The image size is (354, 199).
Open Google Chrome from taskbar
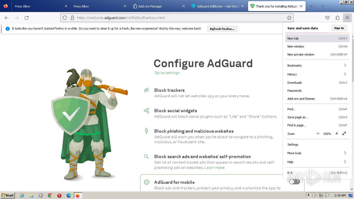[x=50, y=195]
